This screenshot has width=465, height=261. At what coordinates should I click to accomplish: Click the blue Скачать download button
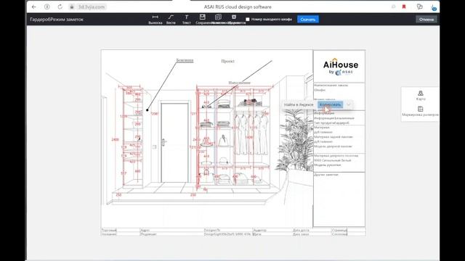point(308,20)
